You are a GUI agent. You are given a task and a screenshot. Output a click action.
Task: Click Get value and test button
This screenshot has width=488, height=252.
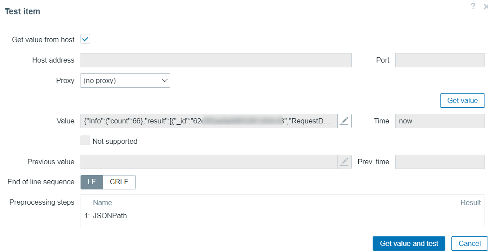pyautogui.click(x=409, y=243)
